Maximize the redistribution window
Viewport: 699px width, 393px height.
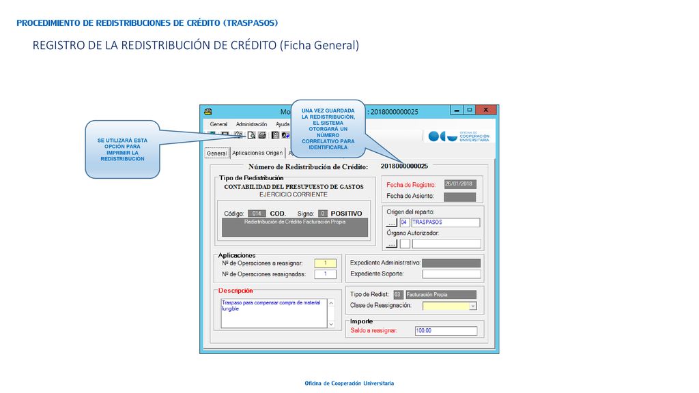470,110
